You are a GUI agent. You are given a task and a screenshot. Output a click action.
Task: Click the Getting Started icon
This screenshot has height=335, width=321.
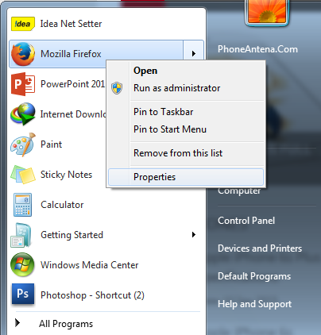(x=21, y=235)
